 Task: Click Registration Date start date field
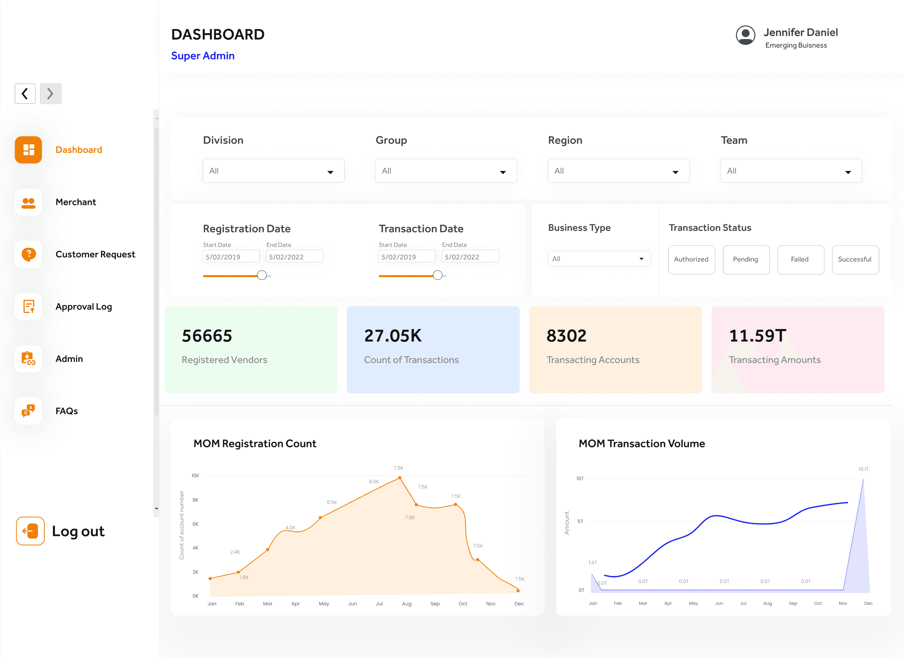[231, 257]
